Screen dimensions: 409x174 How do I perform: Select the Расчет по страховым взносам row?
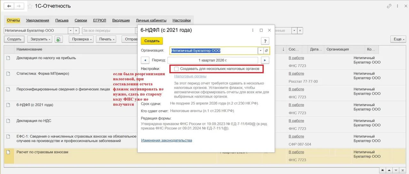point(204,156)
